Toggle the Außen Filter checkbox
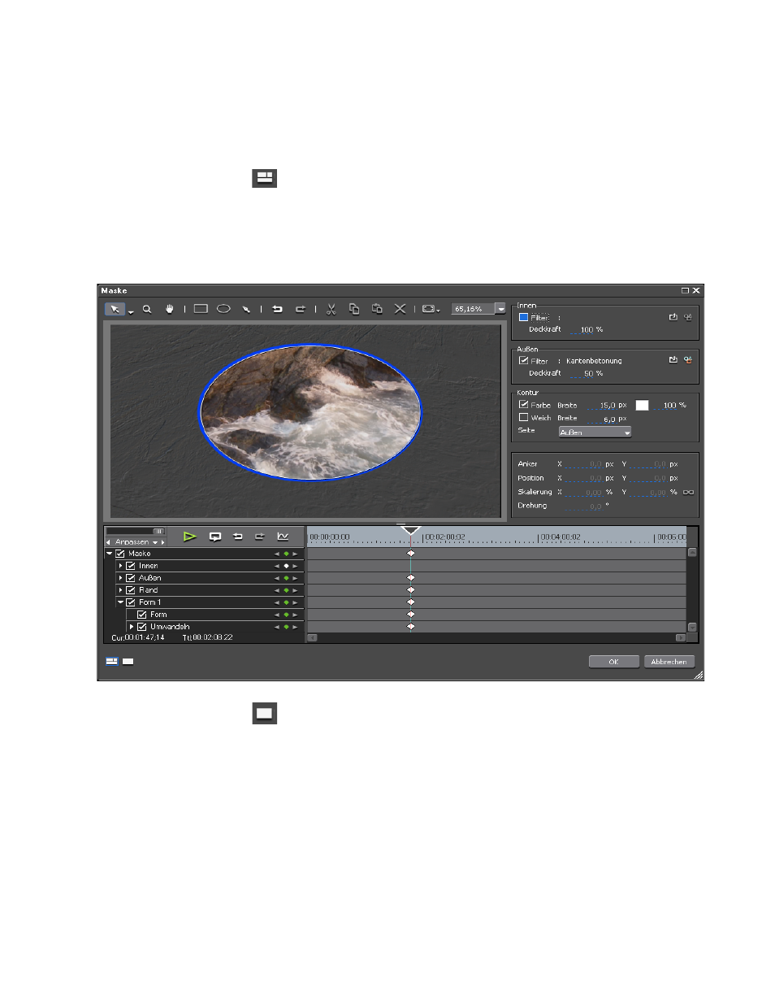This screenshot has width=775, height=1004. pos(523,360)
